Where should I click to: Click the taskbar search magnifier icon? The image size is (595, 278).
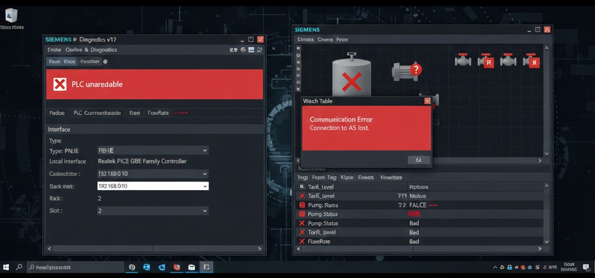19,267
